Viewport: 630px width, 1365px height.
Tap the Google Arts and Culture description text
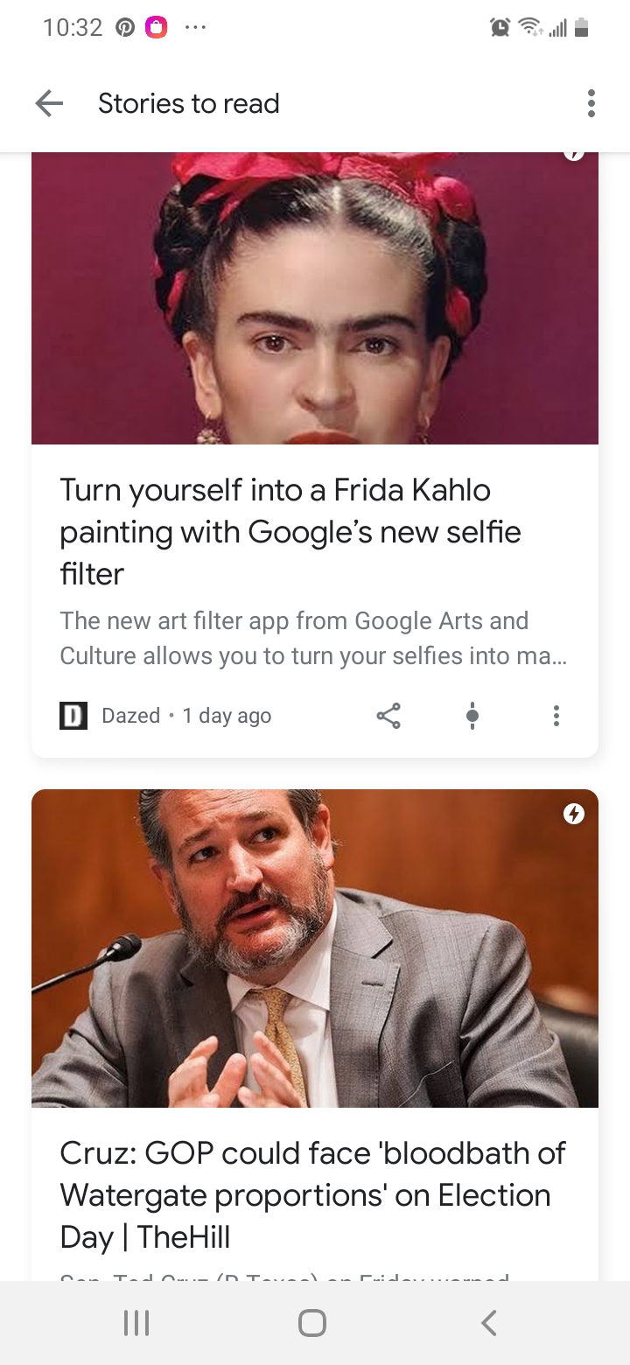(313, 639)
